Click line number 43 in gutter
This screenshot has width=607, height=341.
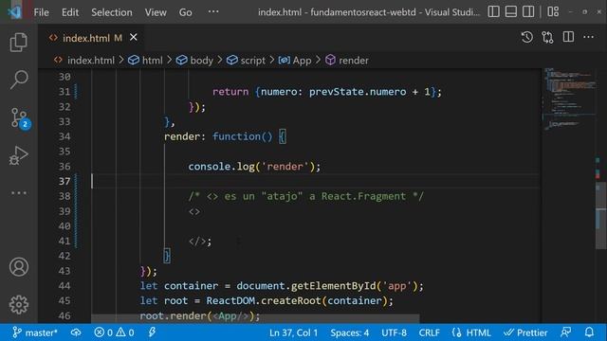click(64, 271)
